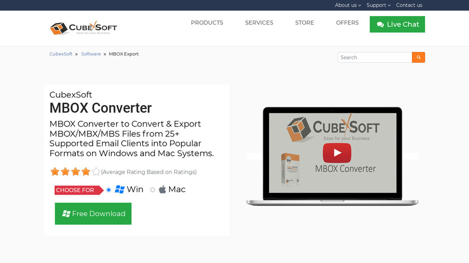The image size is (469, 263).
Task: Click the Free Download button
Action: pyautogui.click(x=93, y=213)
